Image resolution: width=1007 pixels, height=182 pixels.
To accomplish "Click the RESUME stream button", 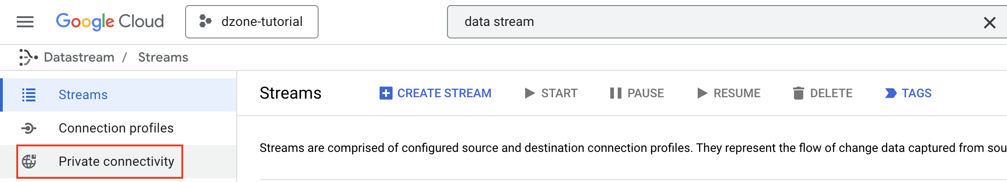I will click(729, 93).
